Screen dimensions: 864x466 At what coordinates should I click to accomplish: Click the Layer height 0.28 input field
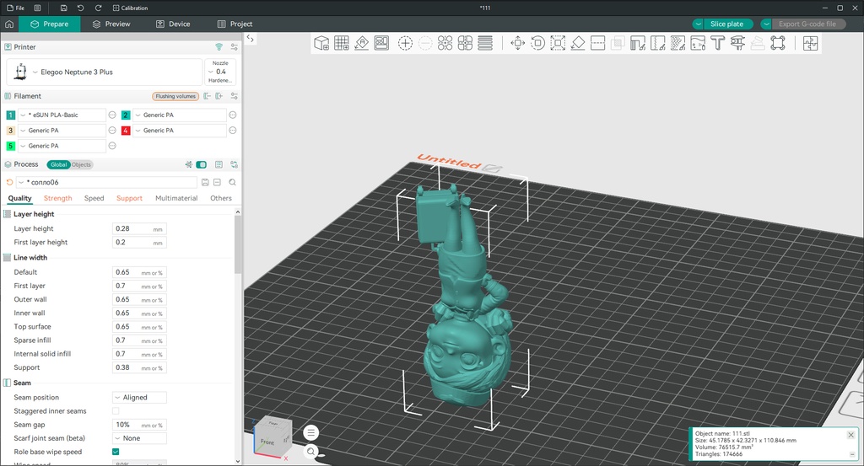[x=139, y=228]
